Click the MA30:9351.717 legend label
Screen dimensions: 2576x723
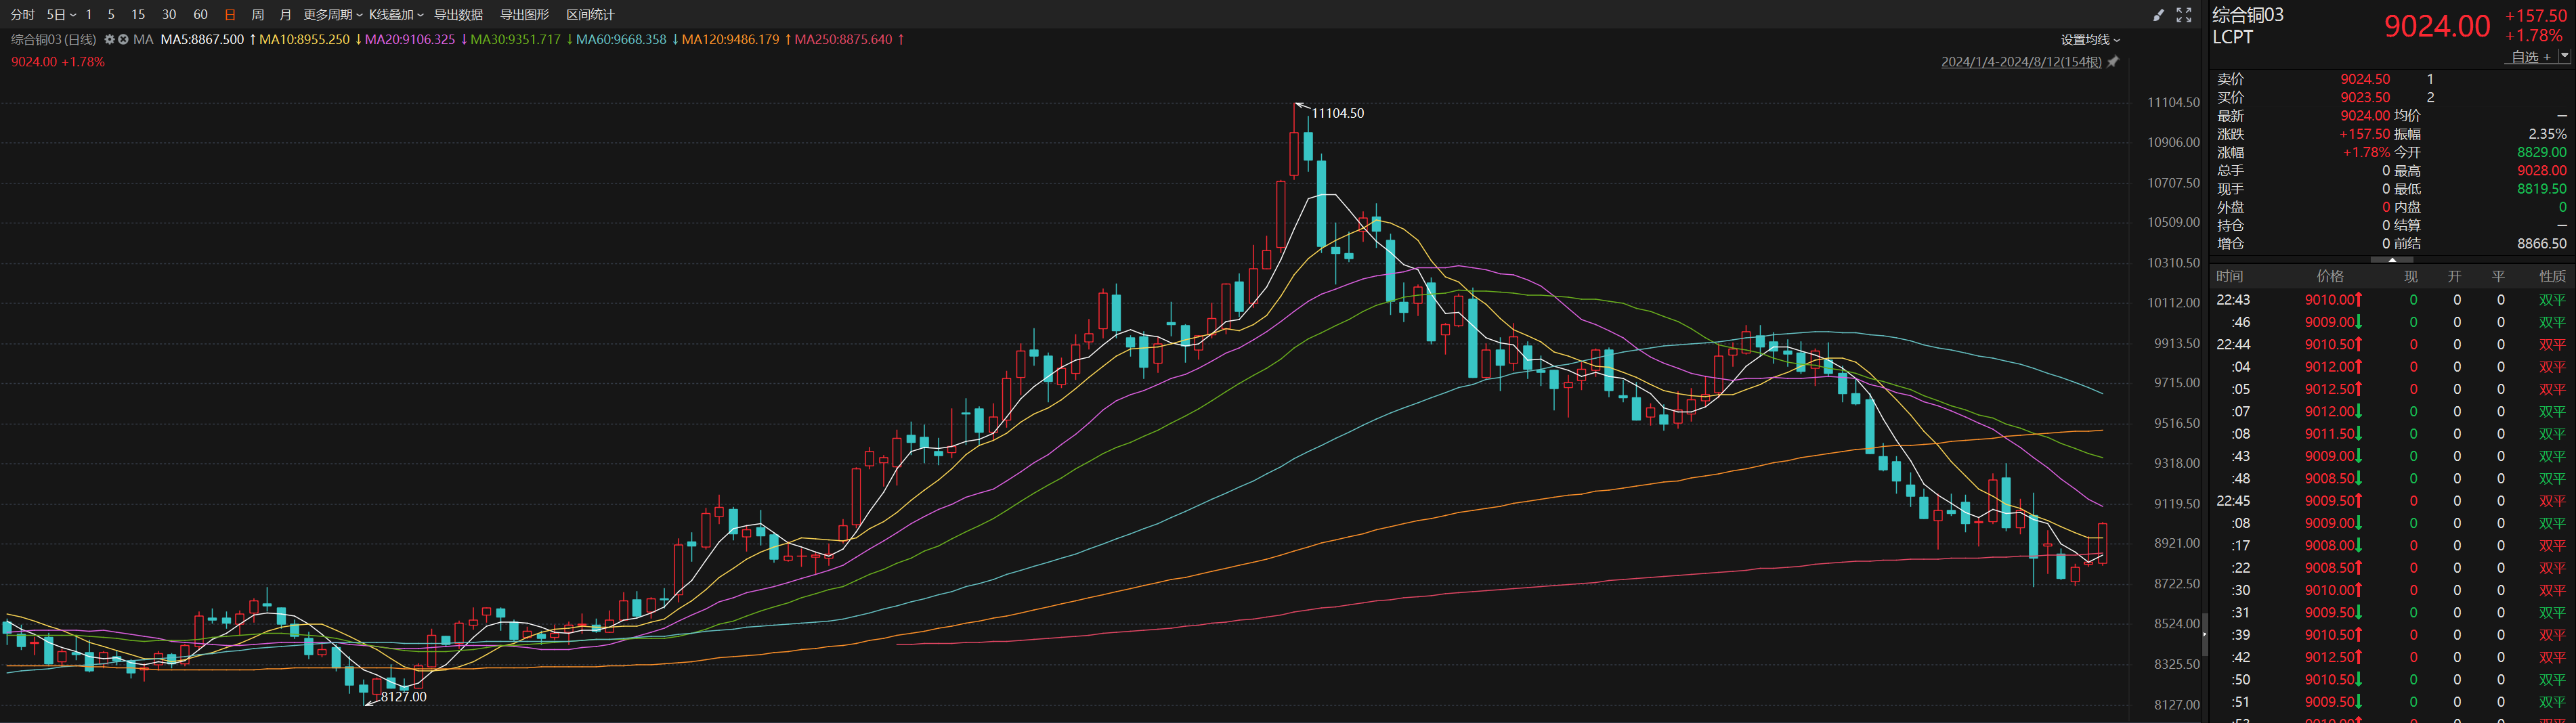tap(515, 40)
